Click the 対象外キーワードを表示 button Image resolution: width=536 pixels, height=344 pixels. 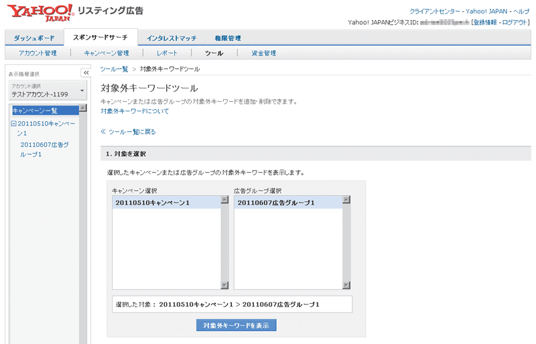236,325
